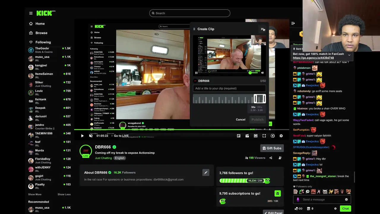The height and width of the screenshot is (214, 380).
Task: Play the main stream video
Action: pos(82,136)
